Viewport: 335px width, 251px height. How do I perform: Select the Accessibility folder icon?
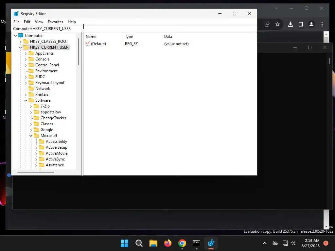tap(42, 141)
